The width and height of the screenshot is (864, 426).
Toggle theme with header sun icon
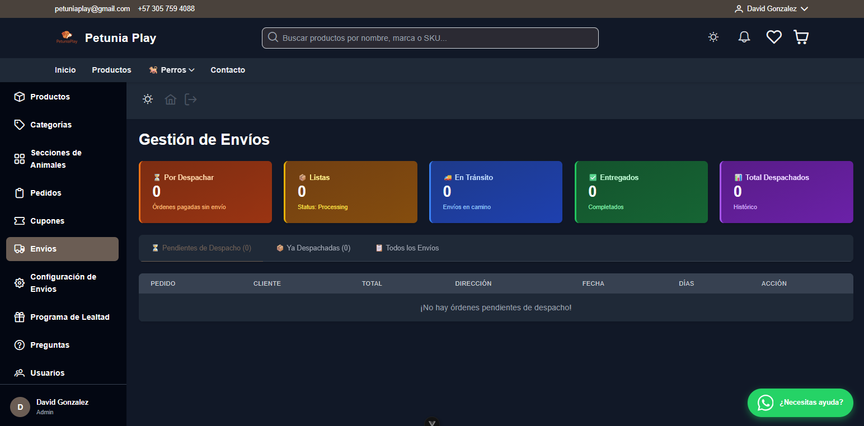[713, 37]
